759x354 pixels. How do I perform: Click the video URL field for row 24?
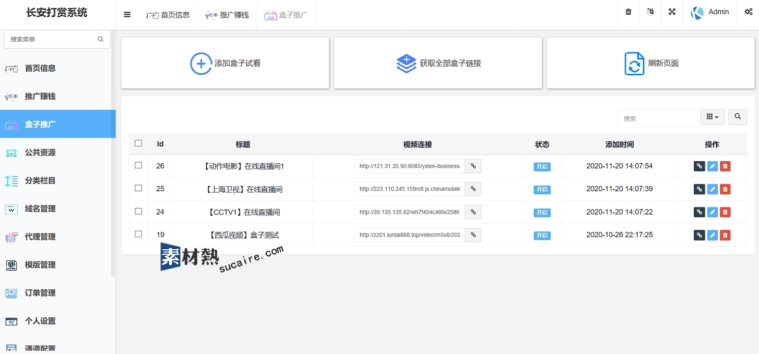(410, 212)
